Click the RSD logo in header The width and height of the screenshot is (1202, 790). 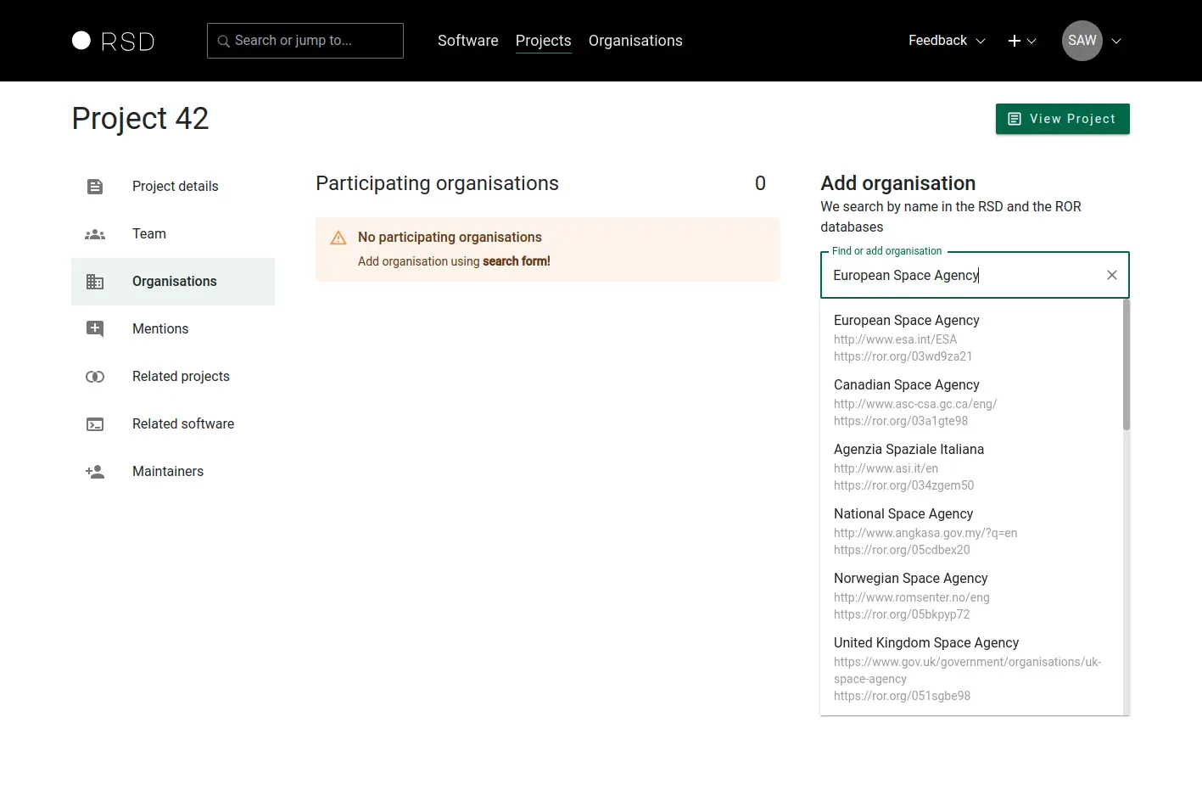point(113,41)
